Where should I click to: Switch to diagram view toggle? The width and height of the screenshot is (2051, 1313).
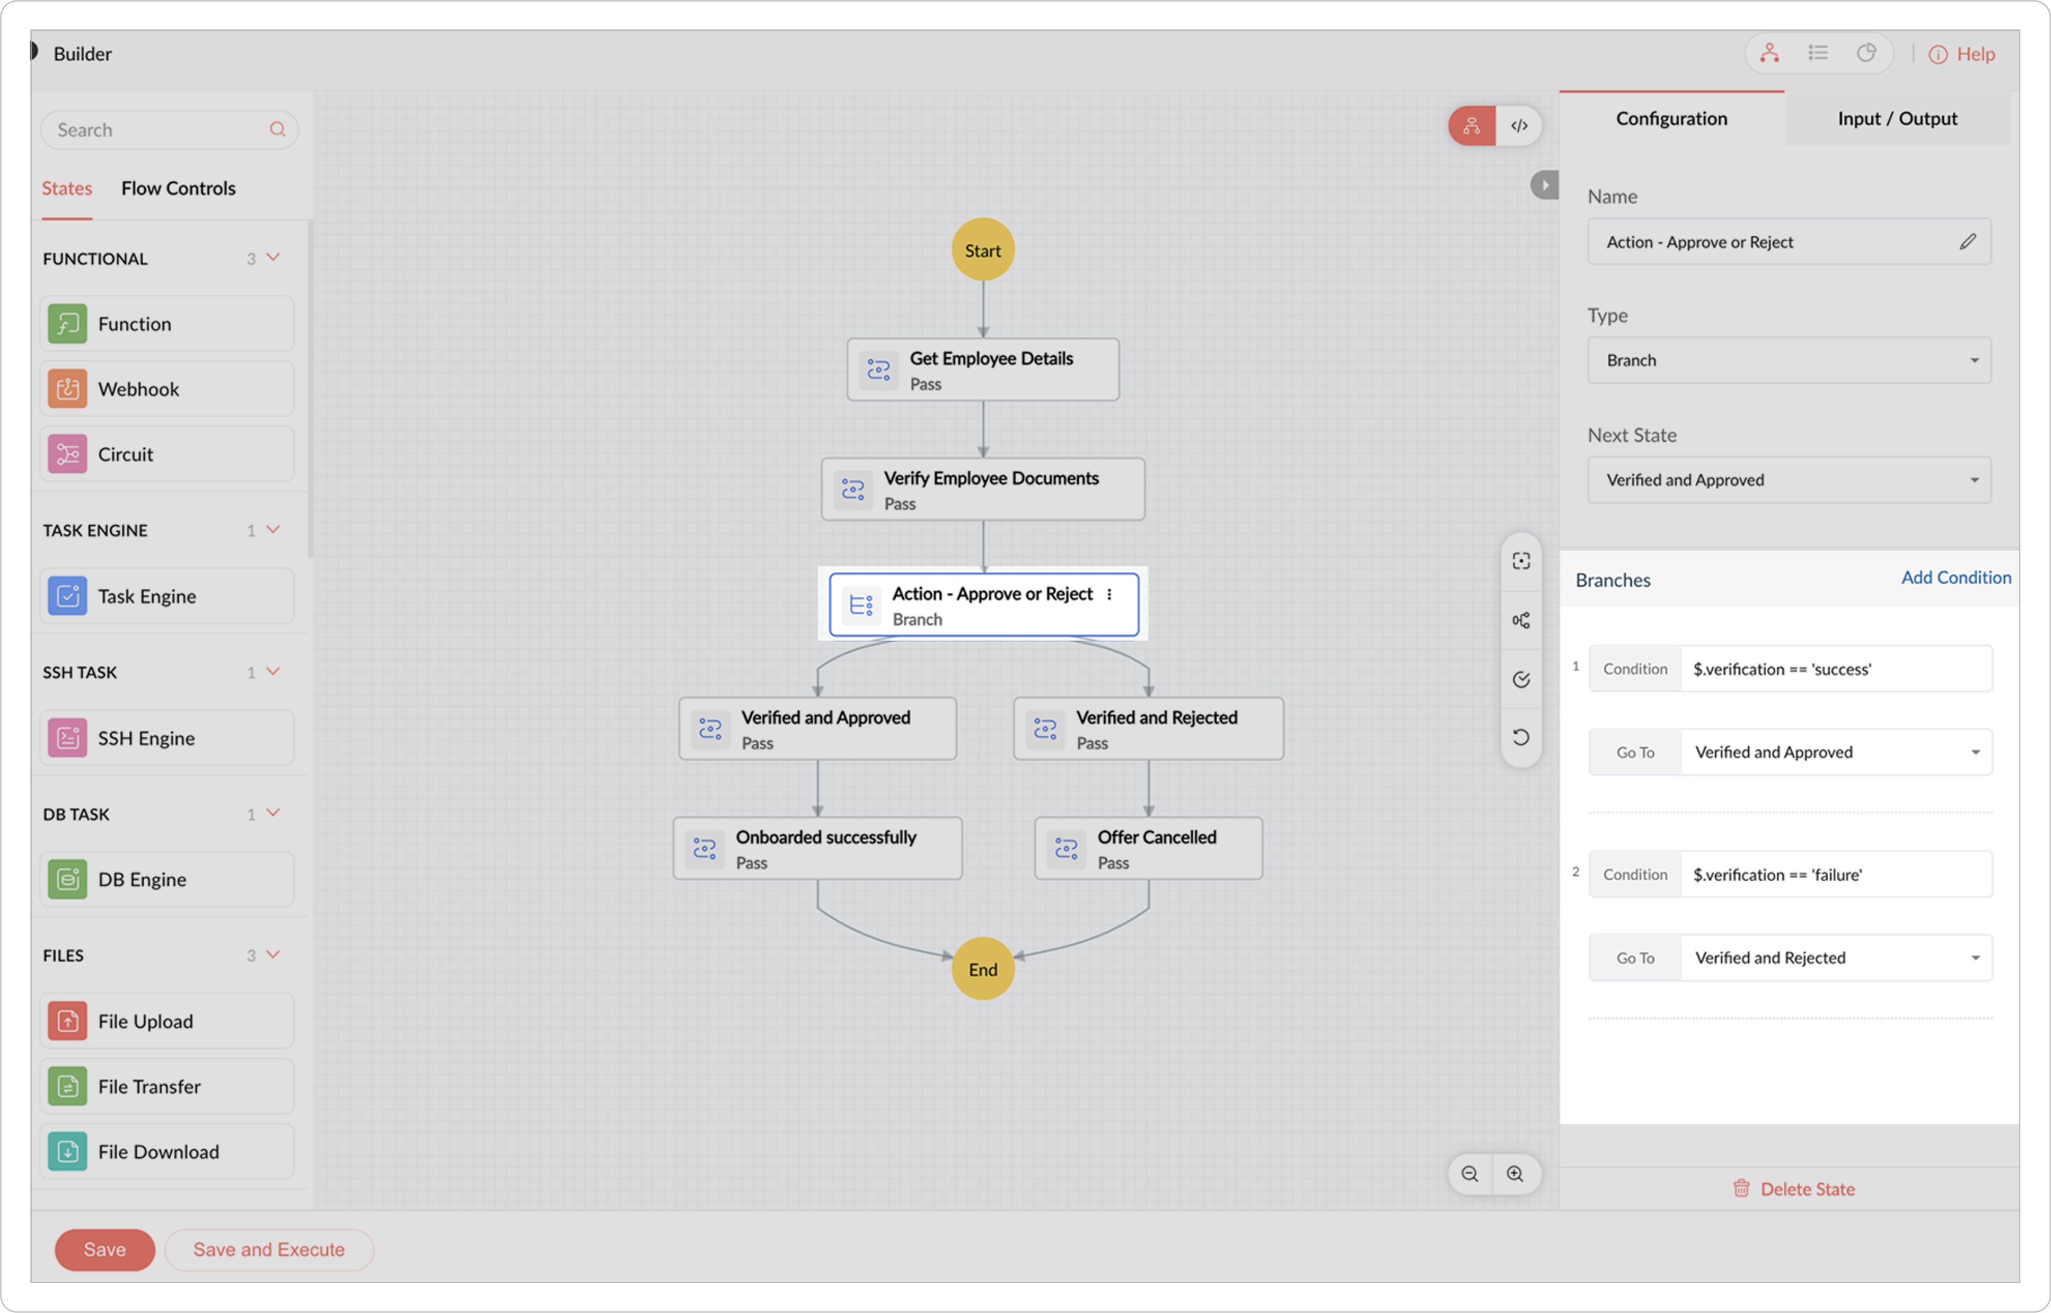1472,126
